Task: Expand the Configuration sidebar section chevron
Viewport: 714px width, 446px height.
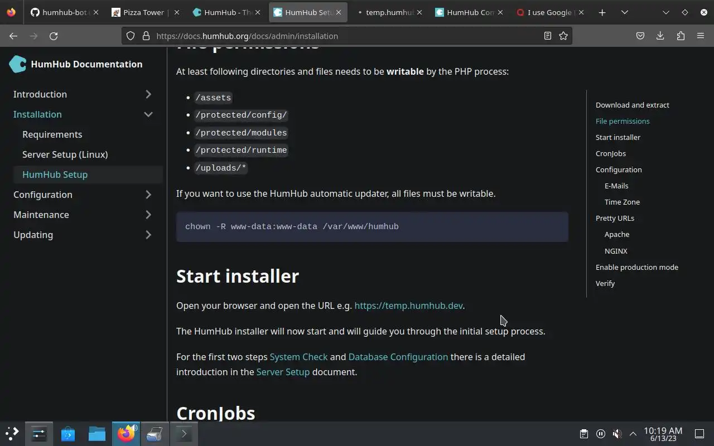Action: pyautogui.click(x=148, y=195)
